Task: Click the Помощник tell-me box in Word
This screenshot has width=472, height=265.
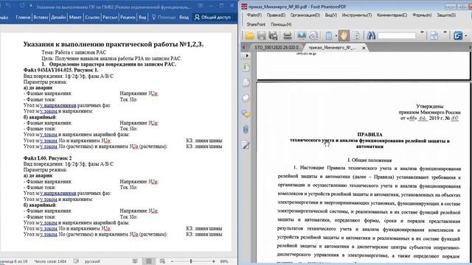Action: coord(164,18)
